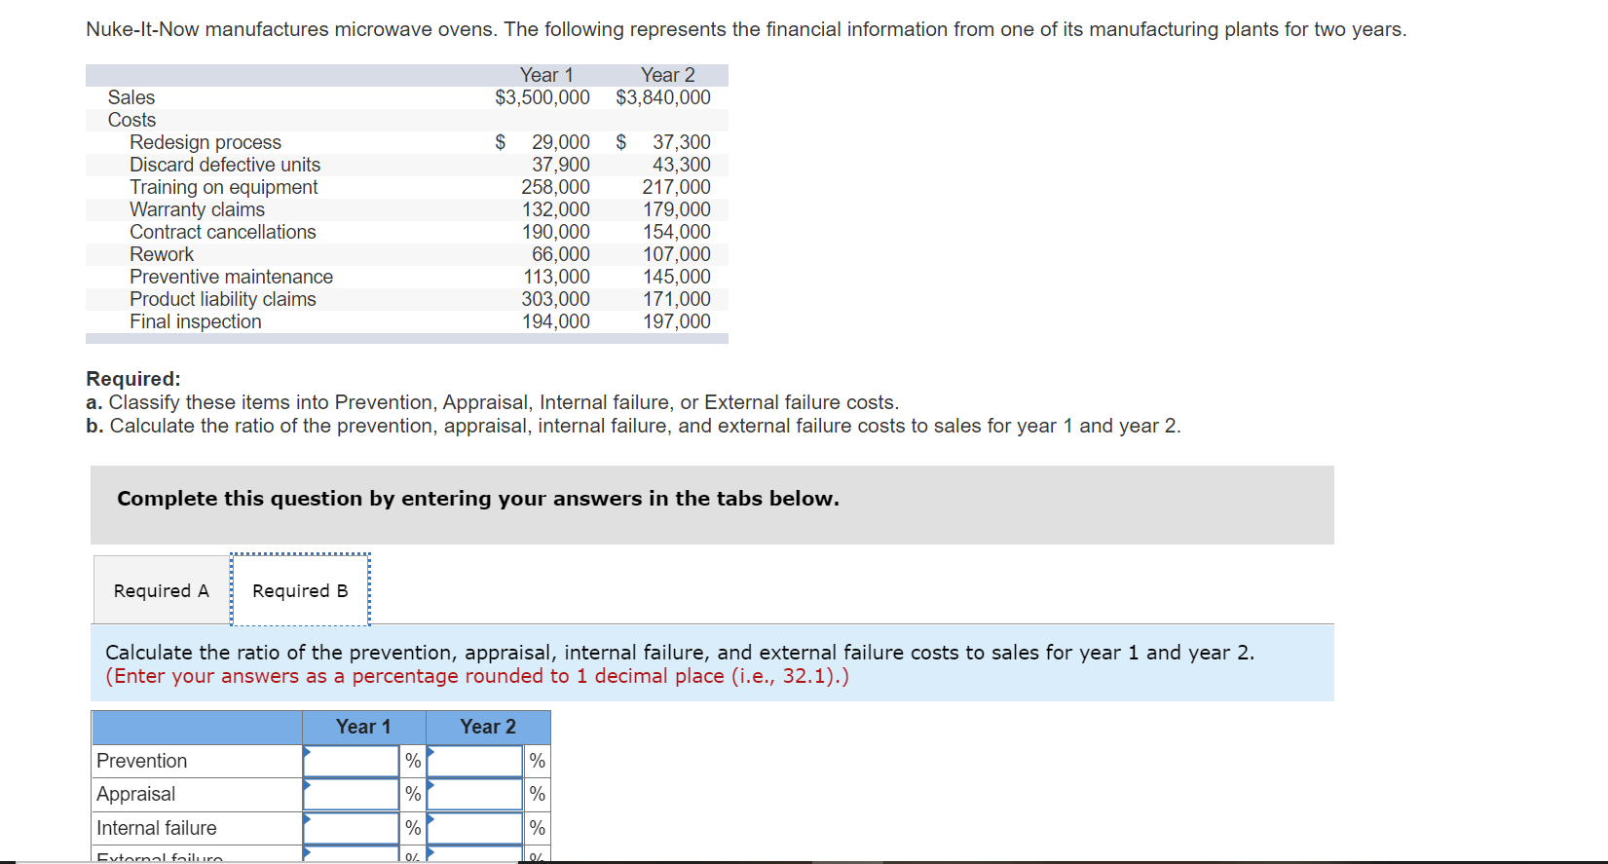The width and height of the screenshot is (1608, 864).
Task: Click the Prevention Year 2 input field
Action: [475, 761]
